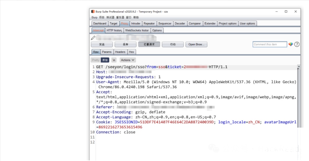This screenshot has height=161, width=309.
Task: Toggle the 拦截请求 intercept button
Action: (149, 45)
